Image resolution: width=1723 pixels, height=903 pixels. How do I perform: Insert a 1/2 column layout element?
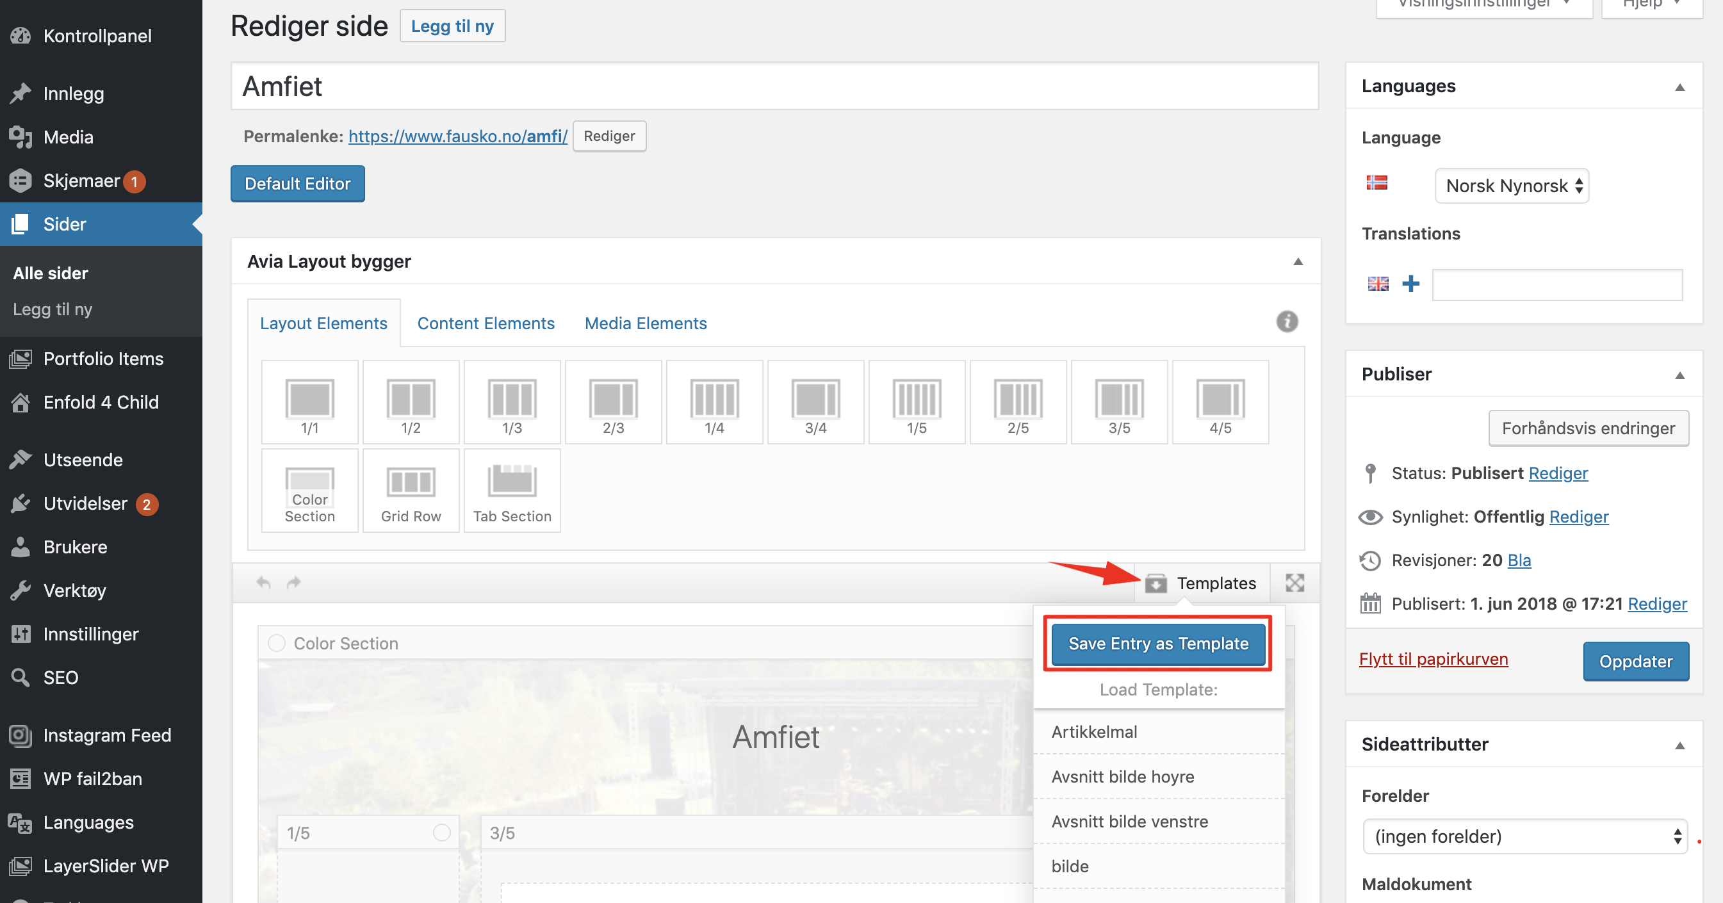tap(411, 403)
